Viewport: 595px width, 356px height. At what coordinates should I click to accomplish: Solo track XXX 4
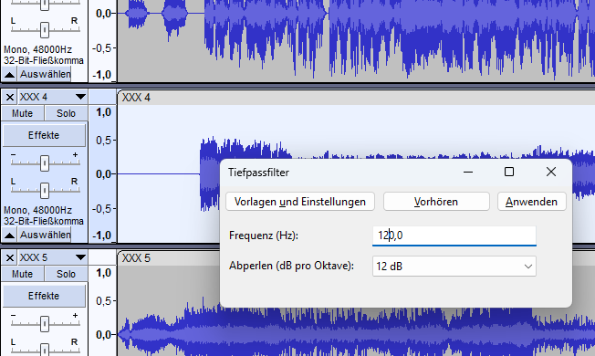(x=66, y=113)
